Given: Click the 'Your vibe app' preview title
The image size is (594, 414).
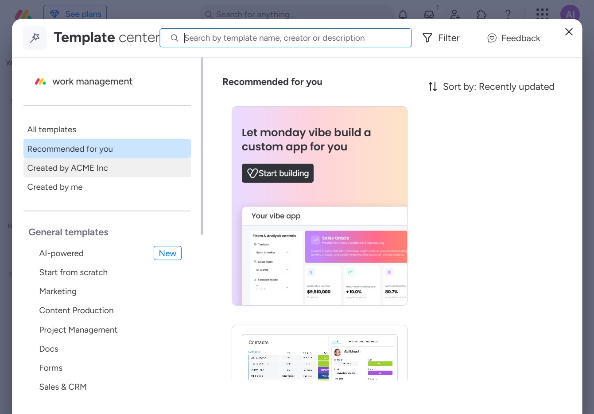Looking at the screenshot, I should coord(276,216).
